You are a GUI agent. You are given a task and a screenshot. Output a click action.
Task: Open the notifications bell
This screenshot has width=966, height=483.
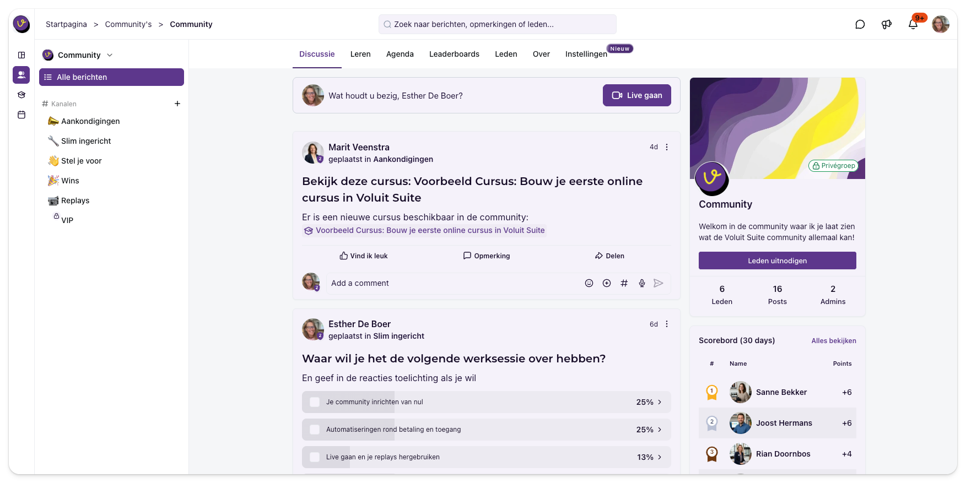click(x=913, y=24)
